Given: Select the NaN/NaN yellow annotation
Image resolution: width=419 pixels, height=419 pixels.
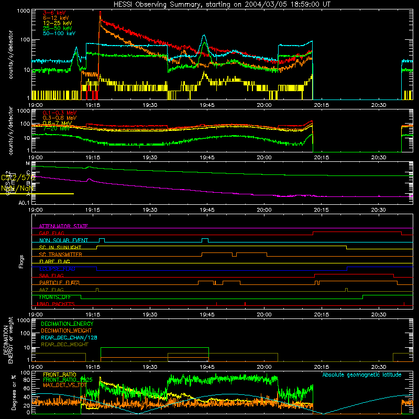Looking at the screenshot, I should pyautogui.click(x=17, y=189).
